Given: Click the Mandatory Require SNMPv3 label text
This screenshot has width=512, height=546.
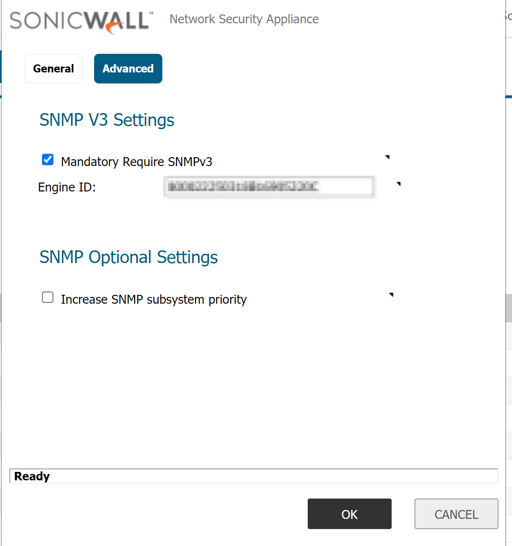Looking at the screenshot, I should [x=136, y=162].
